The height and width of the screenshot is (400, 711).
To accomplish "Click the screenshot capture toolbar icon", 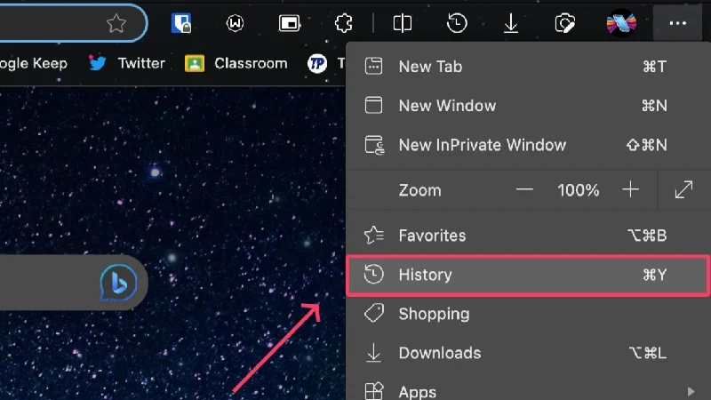I will (x=564, y=23).
